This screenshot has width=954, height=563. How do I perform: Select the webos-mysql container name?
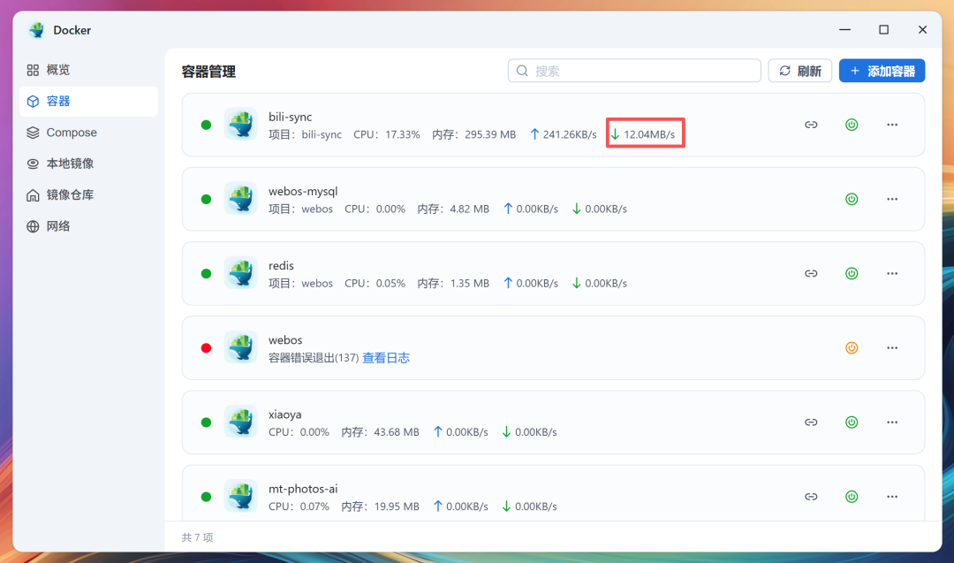pyautogui.click(x=303, y=191)
